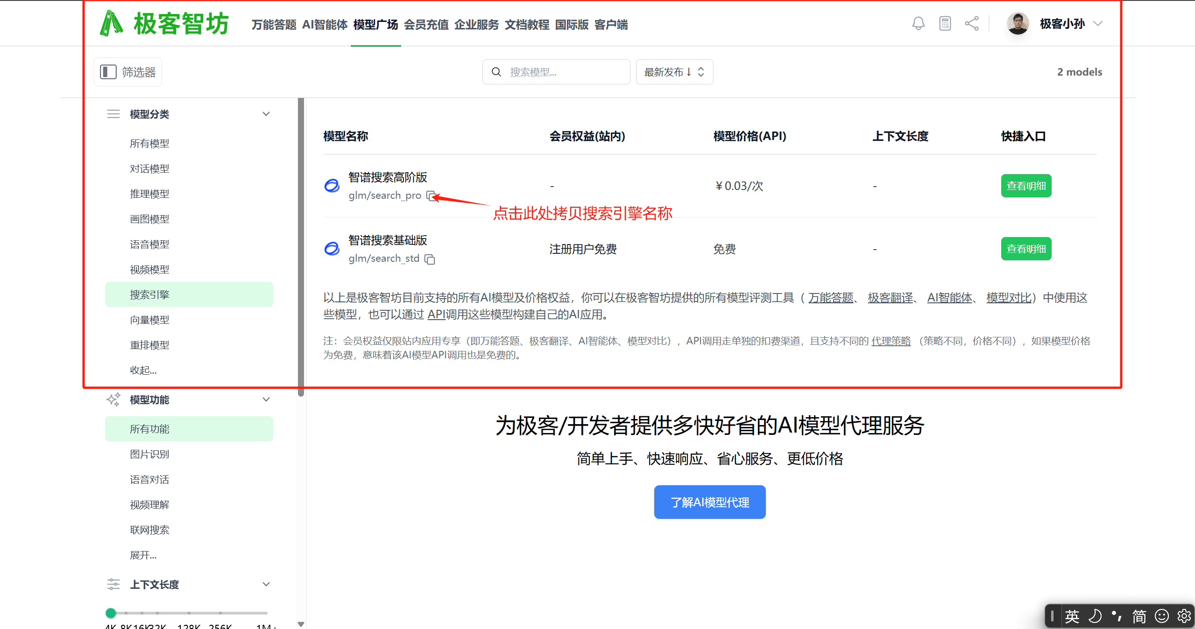Open the 客户端 nav tab
1195x629 pixels.
[x=611, y=24]
